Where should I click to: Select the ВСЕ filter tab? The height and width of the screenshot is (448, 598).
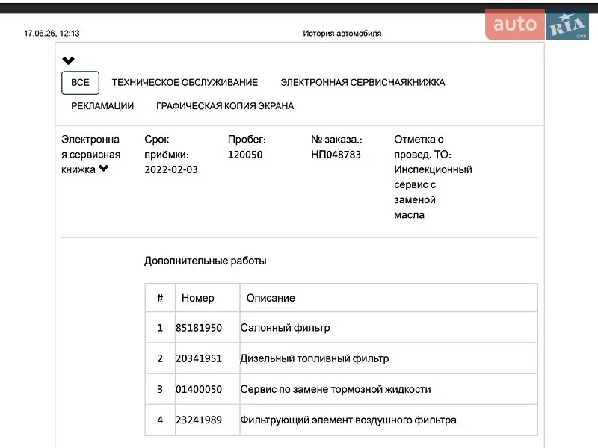pos(80,83)
